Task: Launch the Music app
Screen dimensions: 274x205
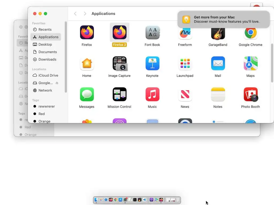Action: pyautogui.click(x=152, y=94)
